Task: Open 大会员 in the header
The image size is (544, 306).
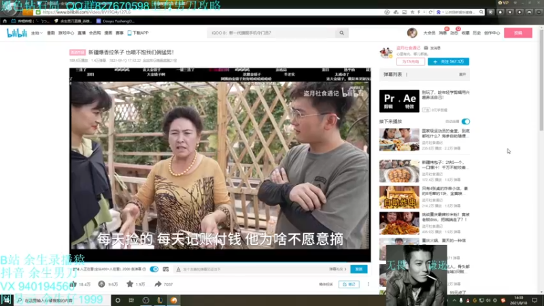Action: point(429,33)
